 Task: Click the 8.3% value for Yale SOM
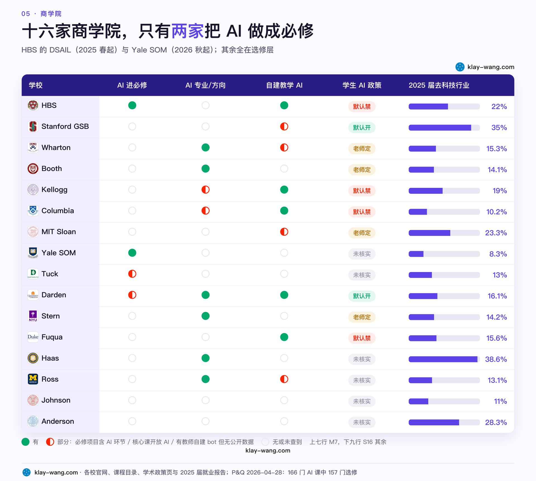pyautogui.click(x=498, y=254)
